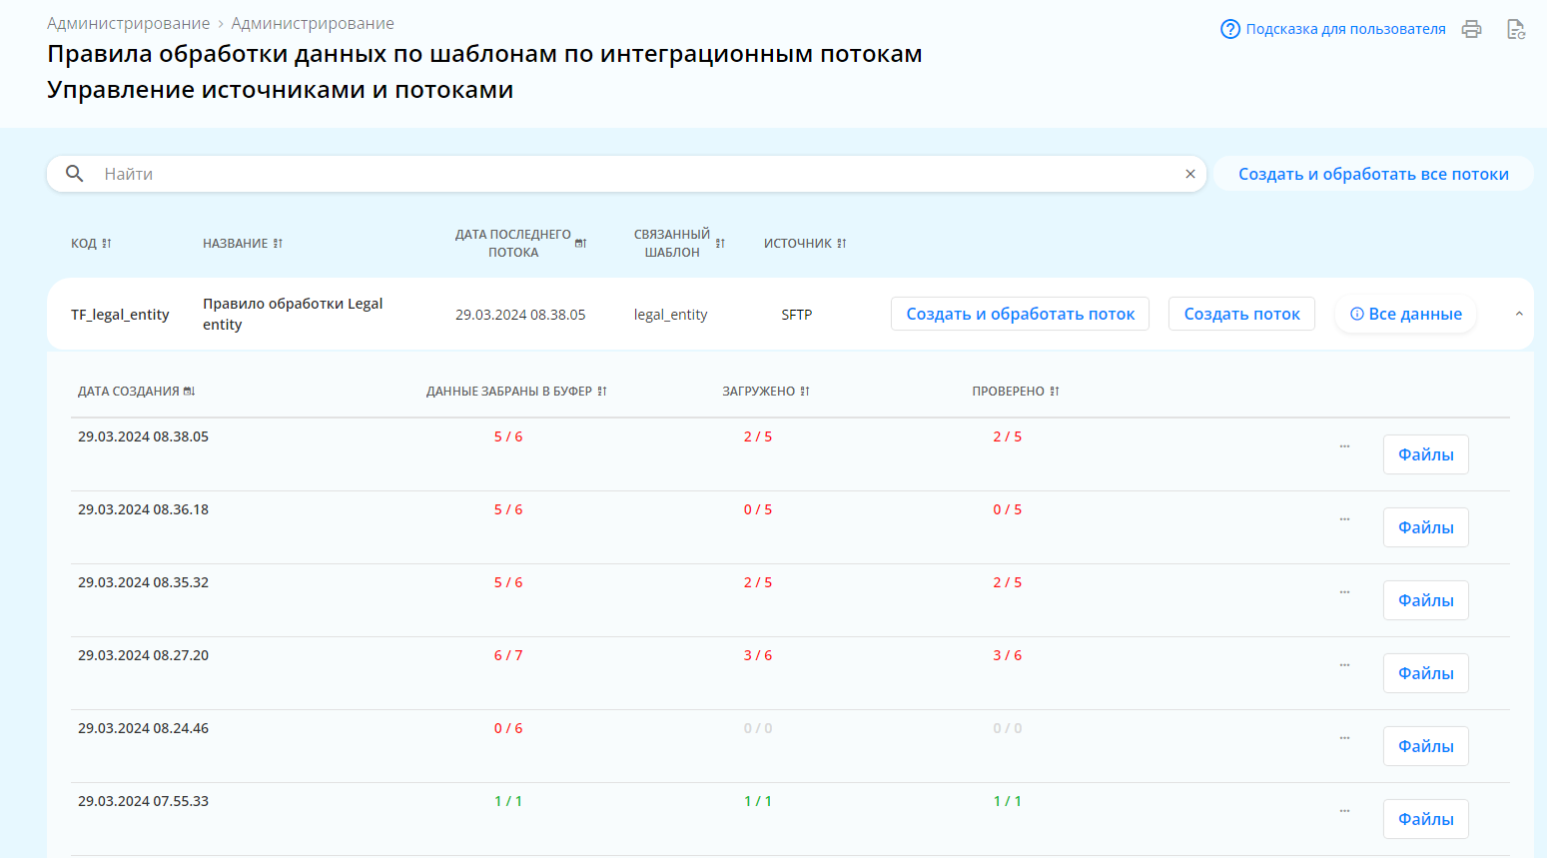
Task: Sort by the ИСТОЧНИК column icon
Action: pos(841,244)
